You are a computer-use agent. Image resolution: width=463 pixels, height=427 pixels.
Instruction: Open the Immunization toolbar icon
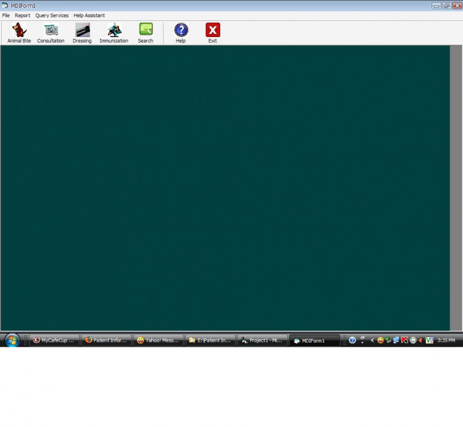click(114, 33)
